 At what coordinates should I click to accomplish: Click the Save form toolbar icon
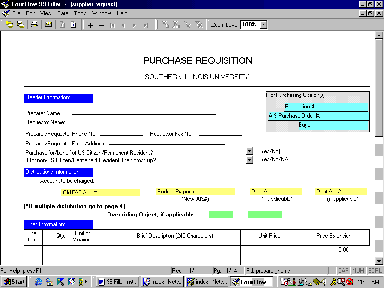point(21,25)
